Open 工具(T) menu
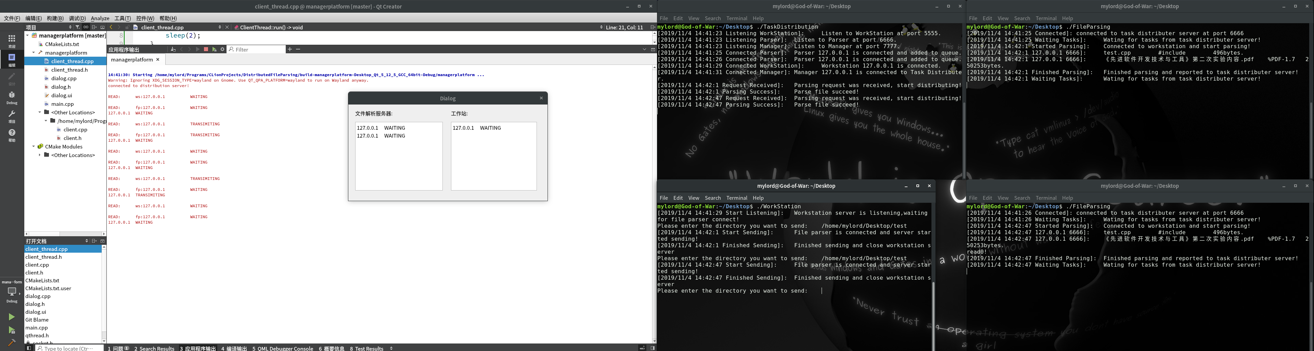The height and width of the screenshot is (351, 1314). 123,18
